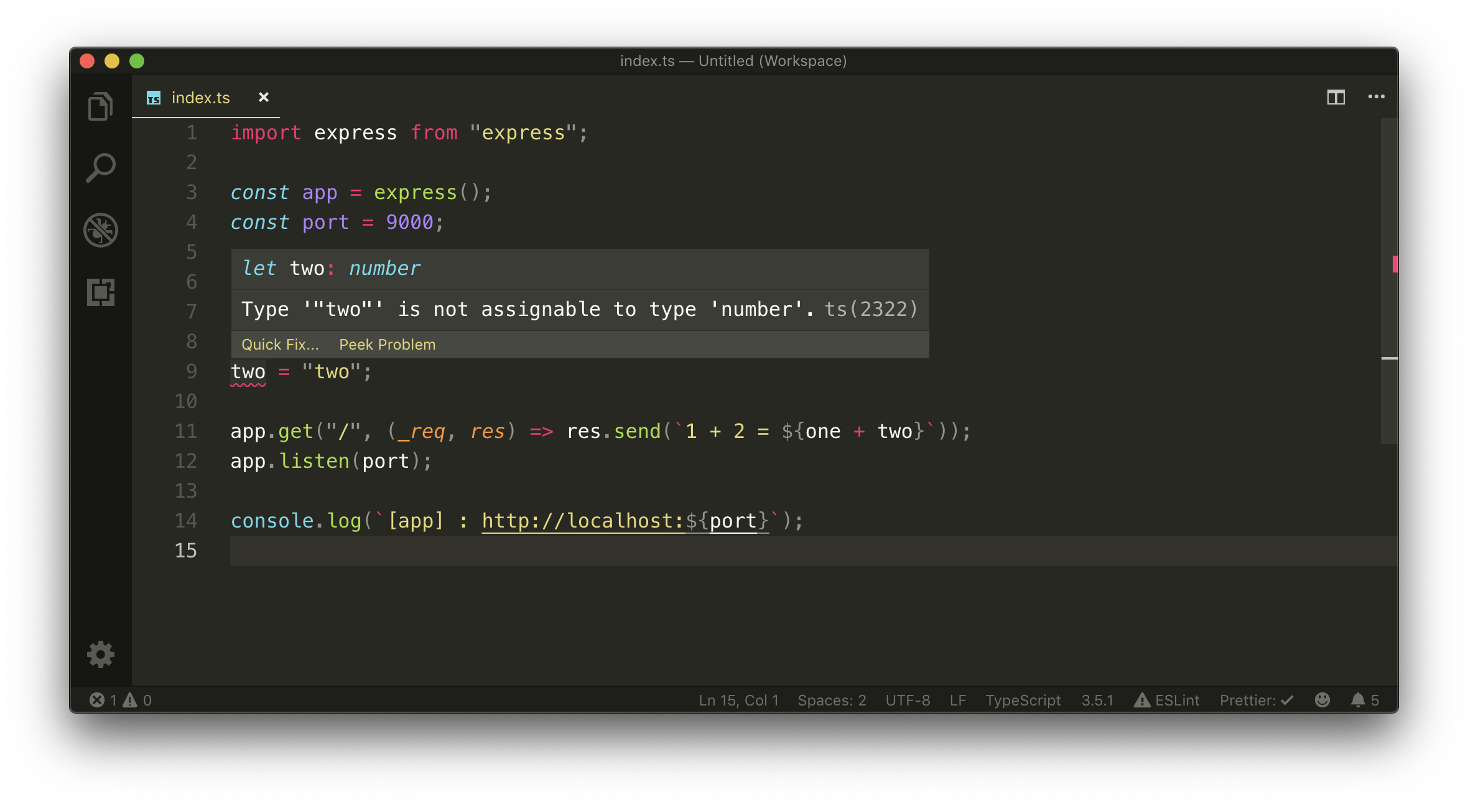Send feedback via the smiley icon
This screenshot has width=1468, height=805.
(1322, 700)
